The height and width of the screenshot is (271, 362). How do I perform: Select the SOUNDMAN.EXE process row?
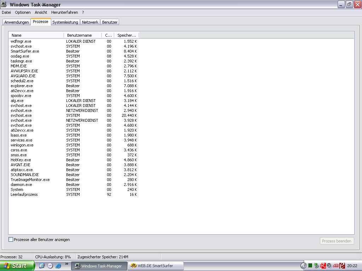click(x=74, y=175)
